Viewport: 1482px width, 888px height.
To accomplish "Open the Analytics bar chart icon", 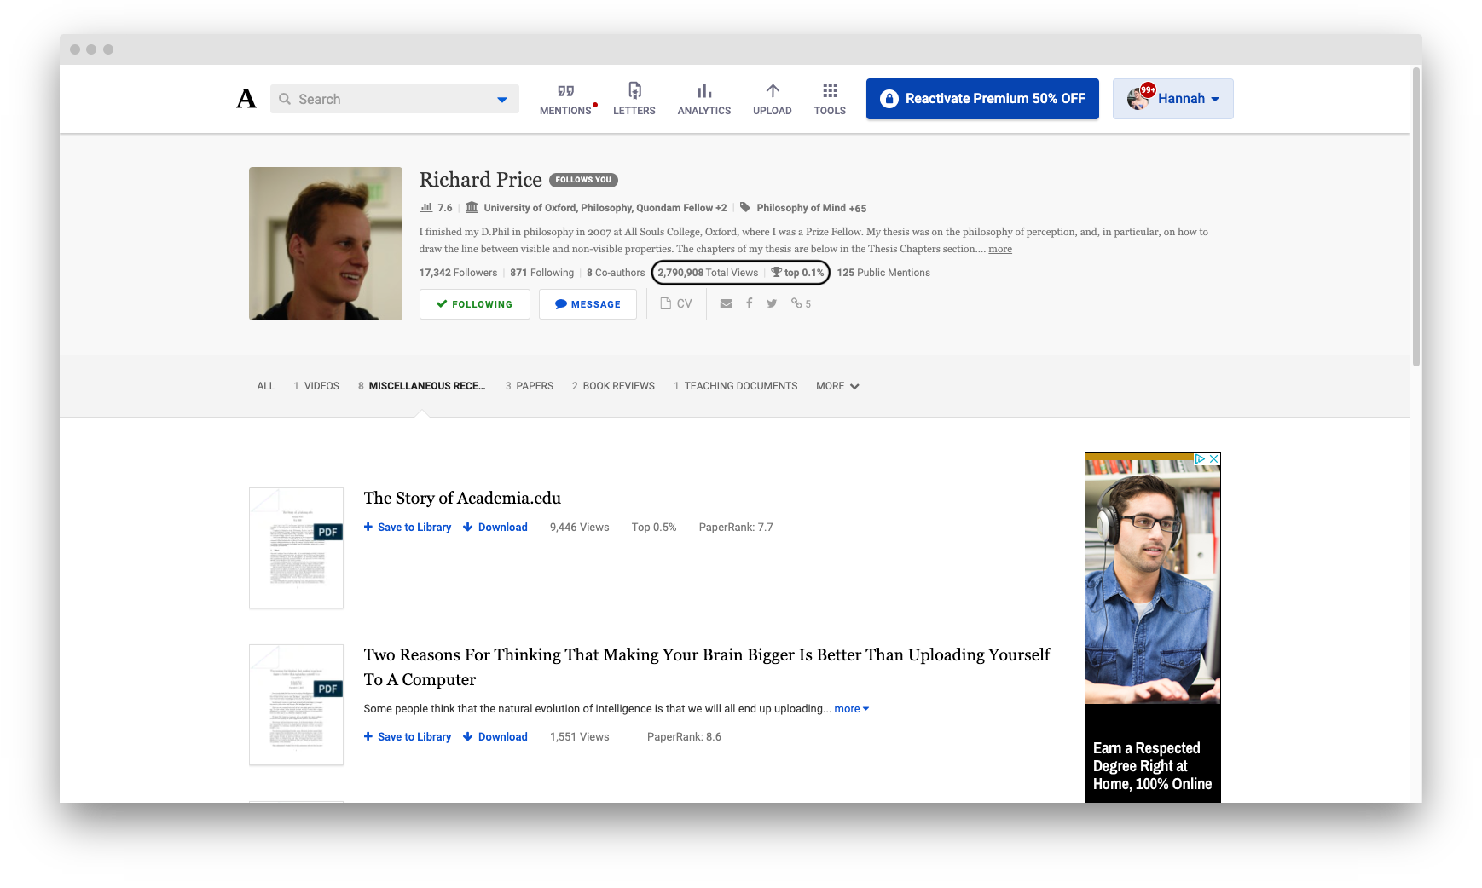I will click(x=703, y=91).
